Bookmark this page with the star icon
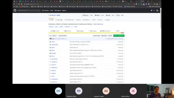Image resolution: width=174 pixels, height=98 pixels. point(128,4)
